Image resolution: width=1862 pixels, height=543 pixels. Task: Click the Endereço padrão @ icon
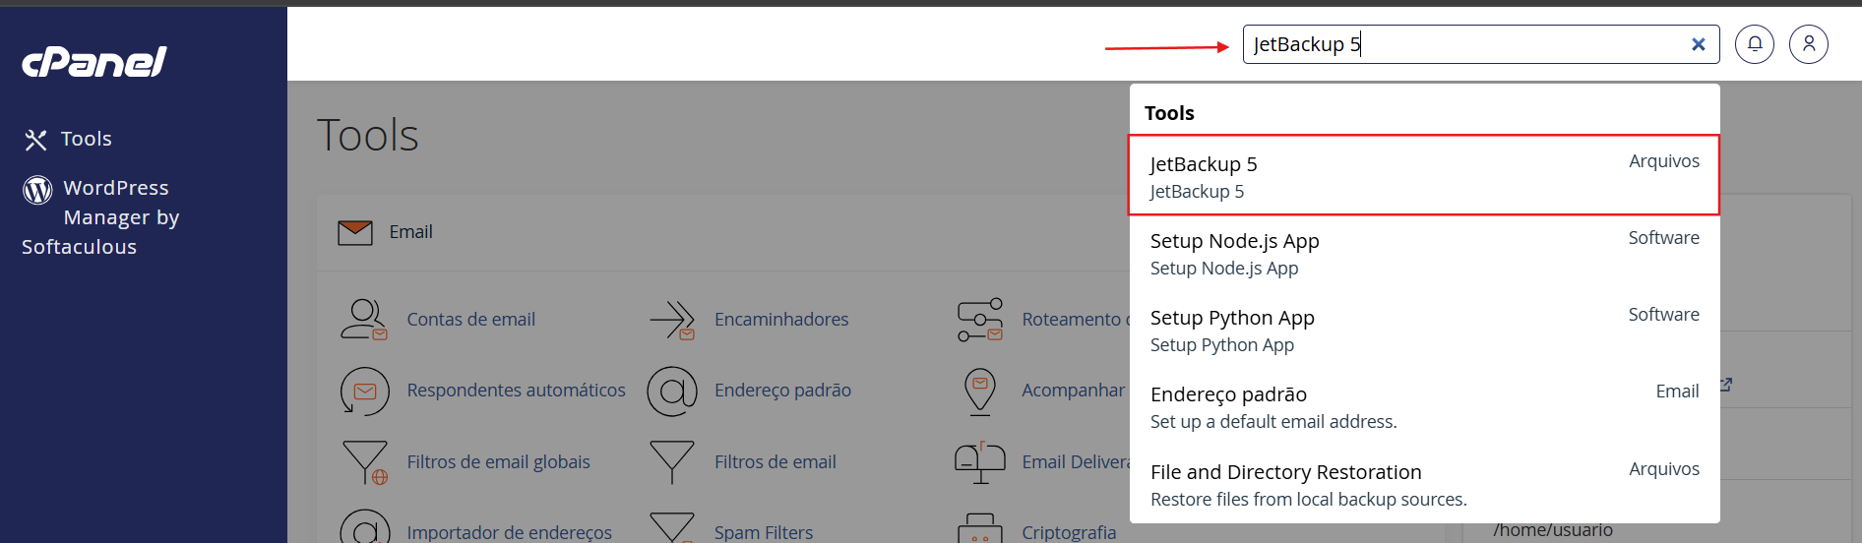[x=672, y=391]
